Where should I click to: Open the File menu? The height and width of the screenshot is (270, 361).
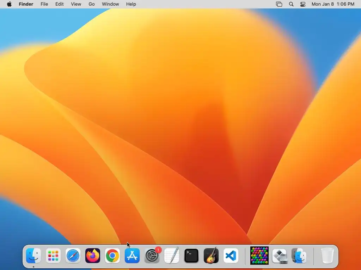tap(44, 4)
